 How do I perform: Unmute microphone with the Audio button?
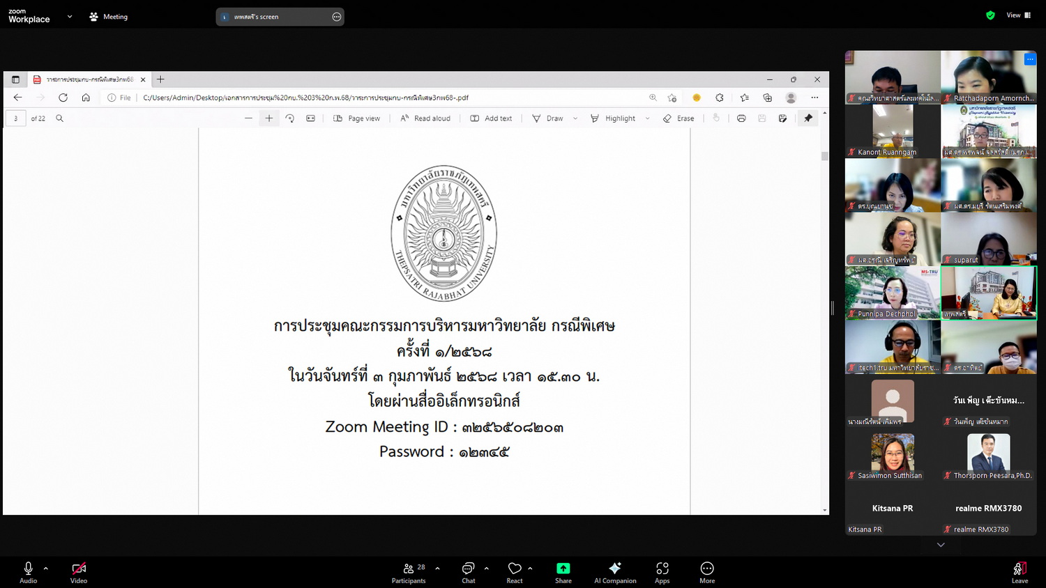click(28, 572)
